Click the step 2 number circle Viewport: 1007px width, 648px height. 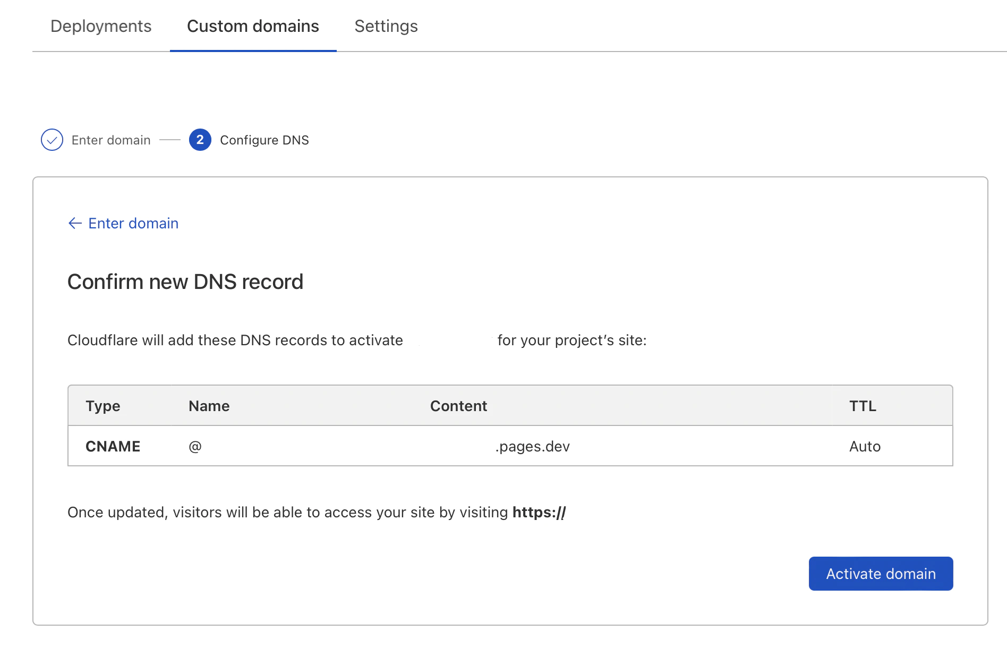coord(200,140)
